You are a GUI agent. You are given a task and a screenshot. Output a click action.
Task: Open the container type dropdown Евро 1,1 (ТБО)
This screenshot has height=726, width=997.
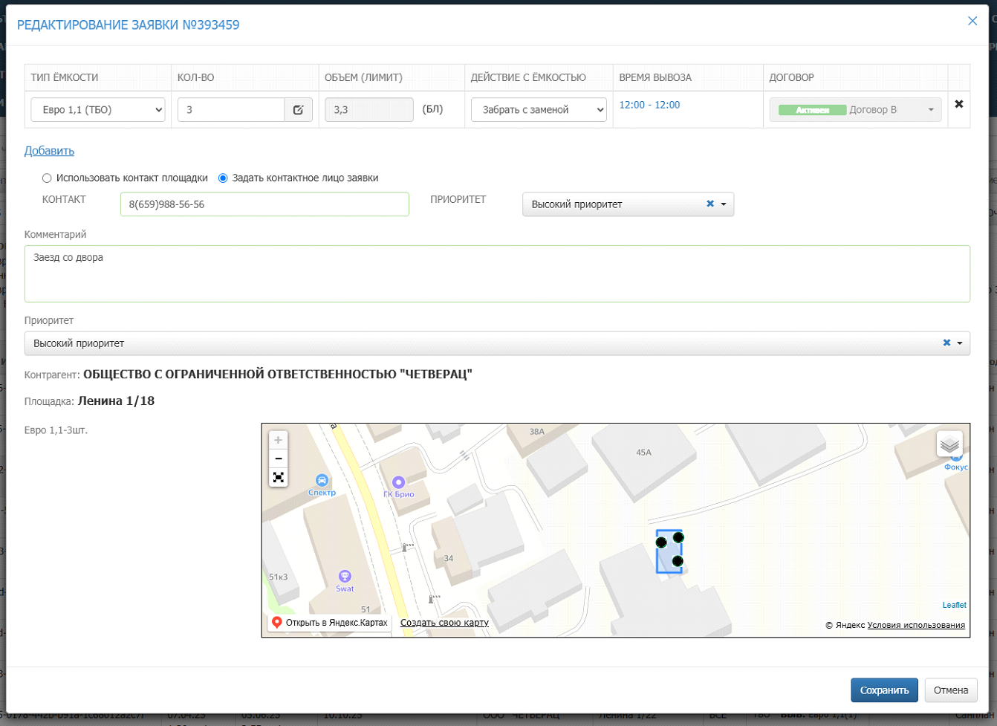click(x=98, y=110)
